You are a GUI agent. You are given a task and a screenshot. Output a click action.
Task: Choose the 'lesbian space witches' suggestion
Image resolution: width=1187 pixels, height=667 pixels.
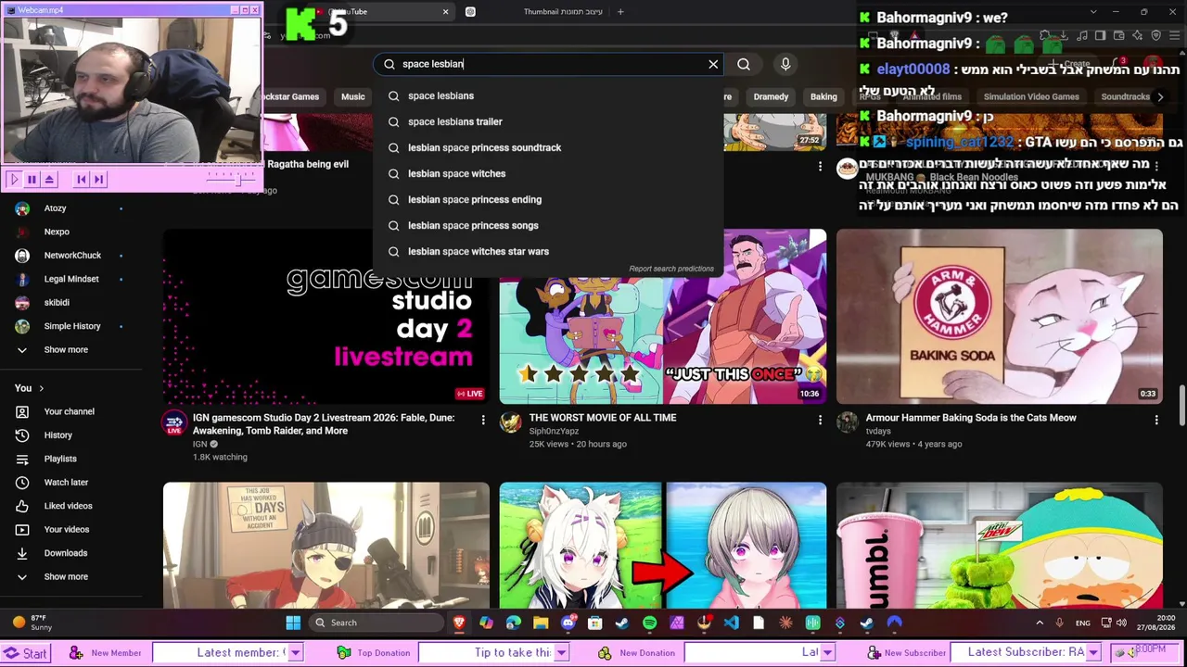[548, 173]
